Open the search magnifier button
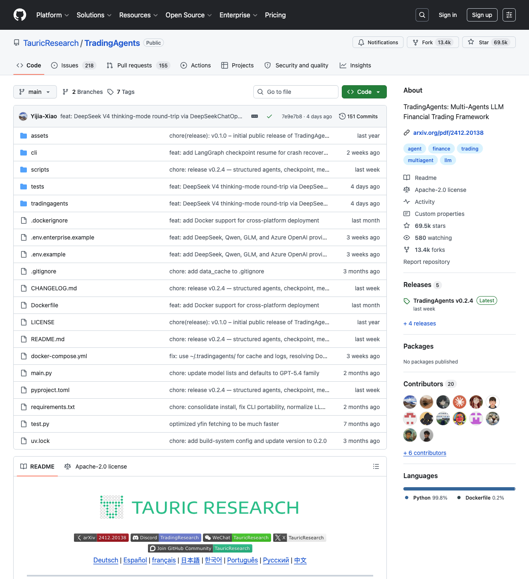The image size is (529, 579). (x=422, y=15)
